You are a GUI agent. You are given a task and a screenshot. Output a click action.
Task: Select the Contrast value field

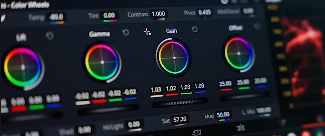point(158,14)
